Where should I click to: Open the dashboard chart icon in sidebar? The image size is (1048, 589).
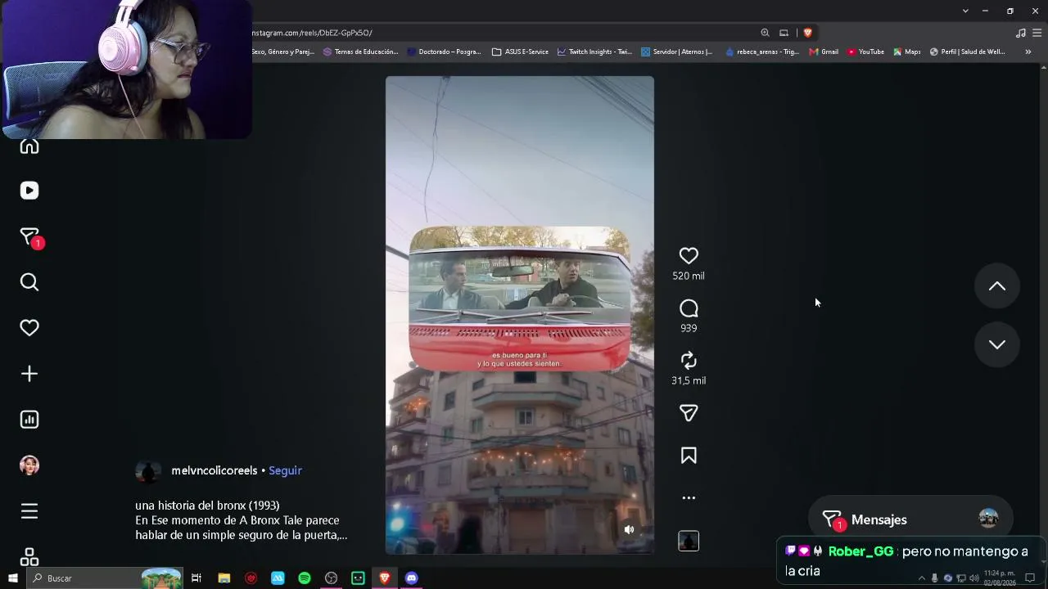click(x=29, y=420)
